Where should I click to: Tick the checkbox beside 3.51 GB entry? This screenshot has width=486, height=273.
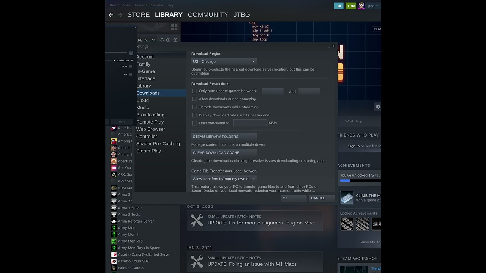click(131, 66)
